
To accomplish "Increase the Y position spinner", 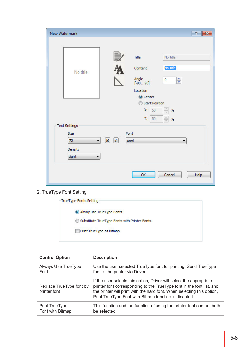I will click(166, 117).
